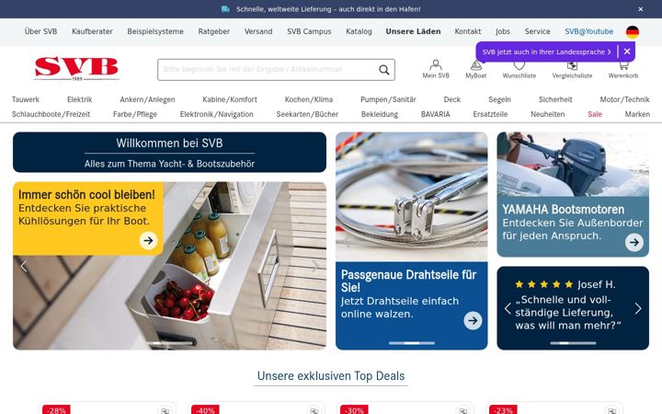Screen dimensions: 662x414
Task: Open the Kontakt link
Action: click(468, 31)
